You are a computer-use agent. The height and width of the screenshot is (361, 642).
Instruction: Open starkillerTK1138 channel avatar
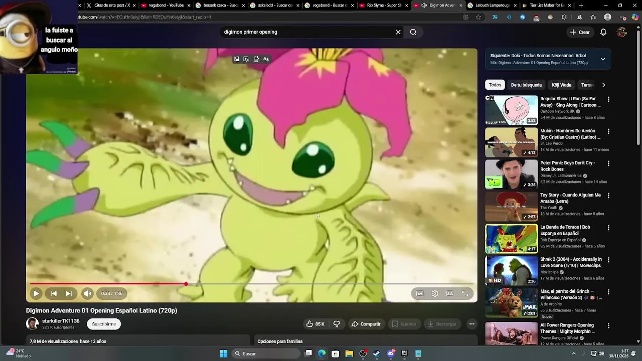pyautogui.click(x=32, y=324)
